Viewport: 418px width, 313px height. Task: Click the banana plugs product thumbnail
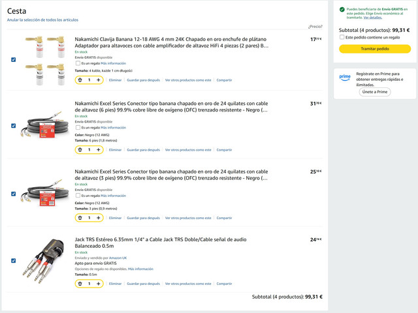(x=45, y=61)
